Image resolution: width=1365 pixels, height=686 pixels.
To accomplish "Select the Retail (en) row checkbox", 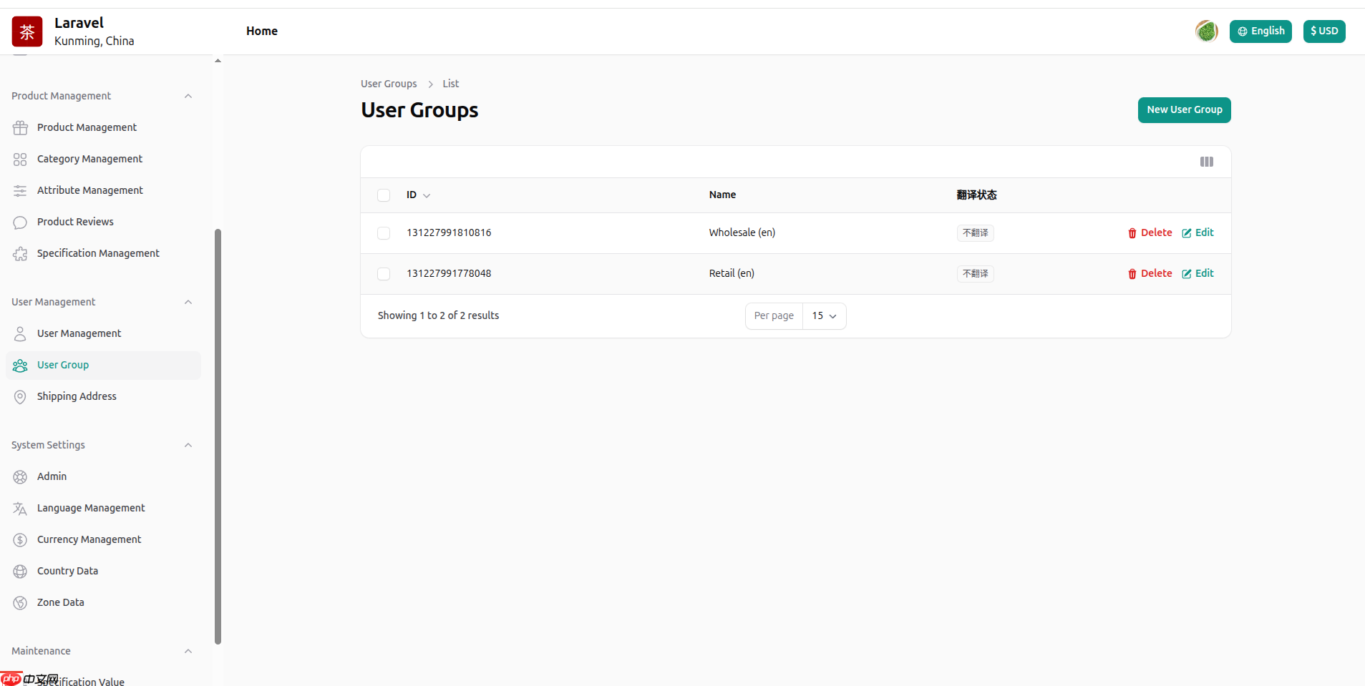I will pos(384,274).
